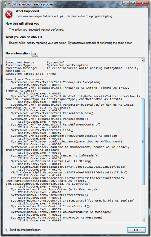Click 'What you can do about it' heading
The width and height of the screenshot is (151, 237).
tap(24, 37)
